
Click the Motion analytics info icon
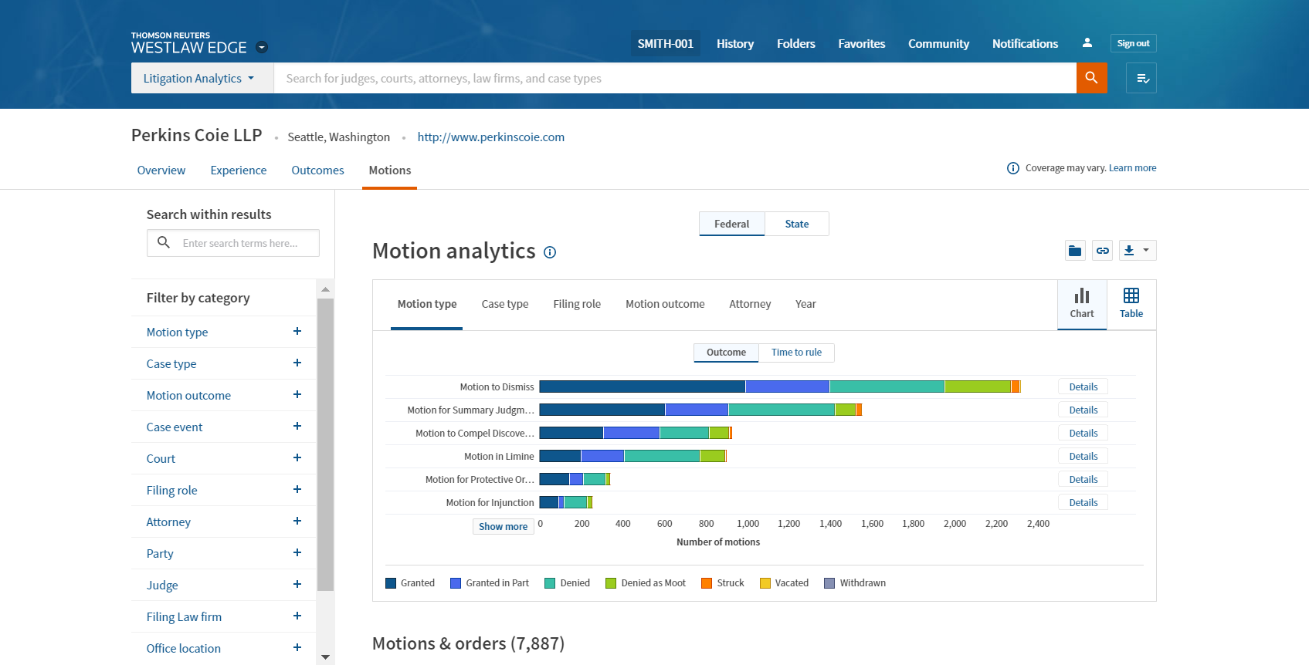[550, 252]
